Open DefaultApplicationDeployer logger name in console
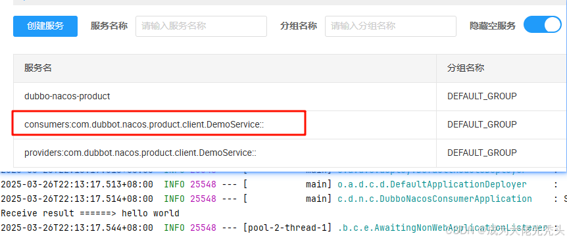 point(431,184)
